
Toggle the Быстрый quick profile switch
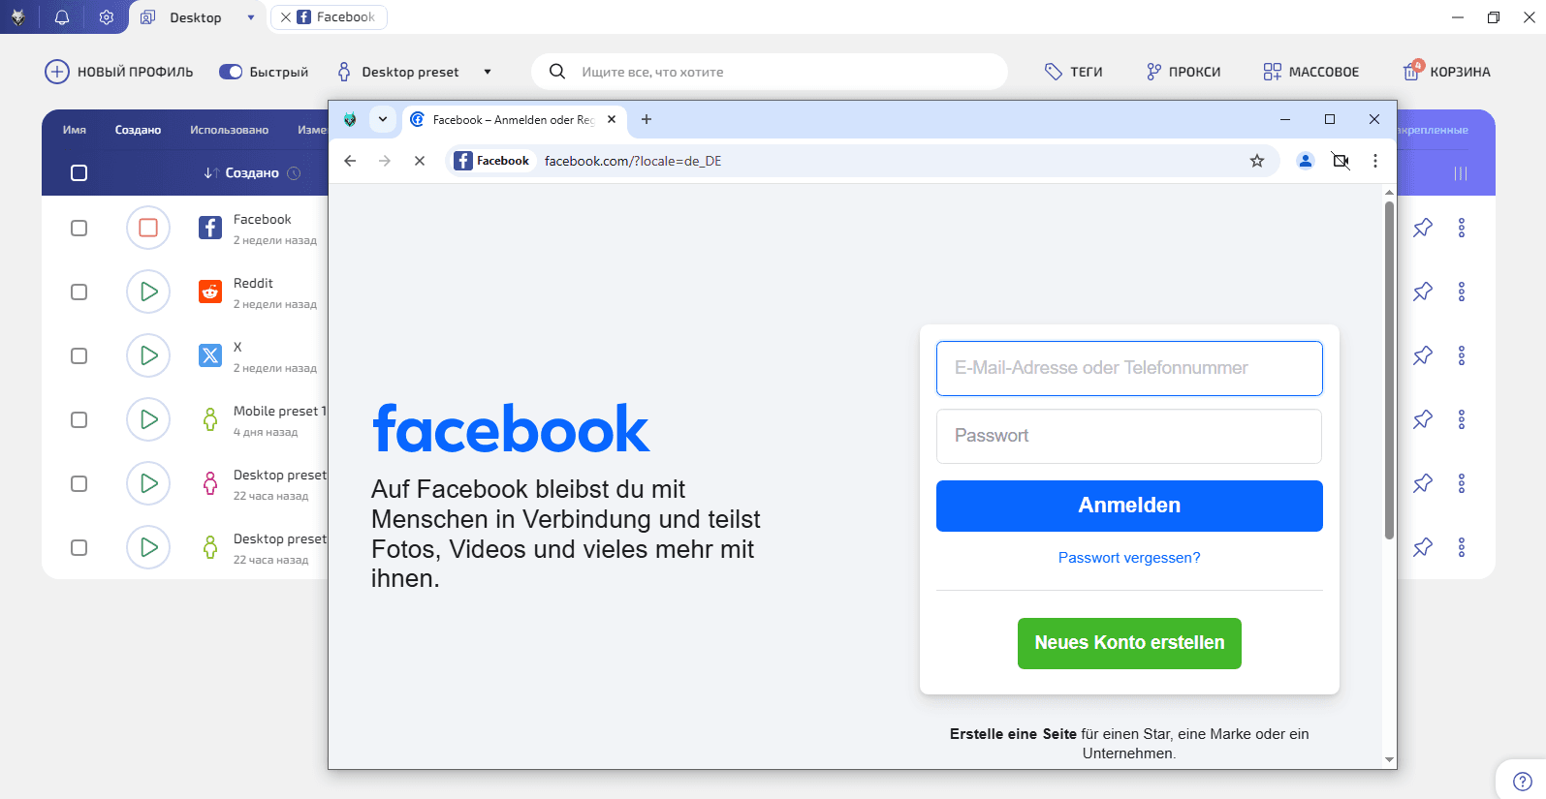[231, 72]
